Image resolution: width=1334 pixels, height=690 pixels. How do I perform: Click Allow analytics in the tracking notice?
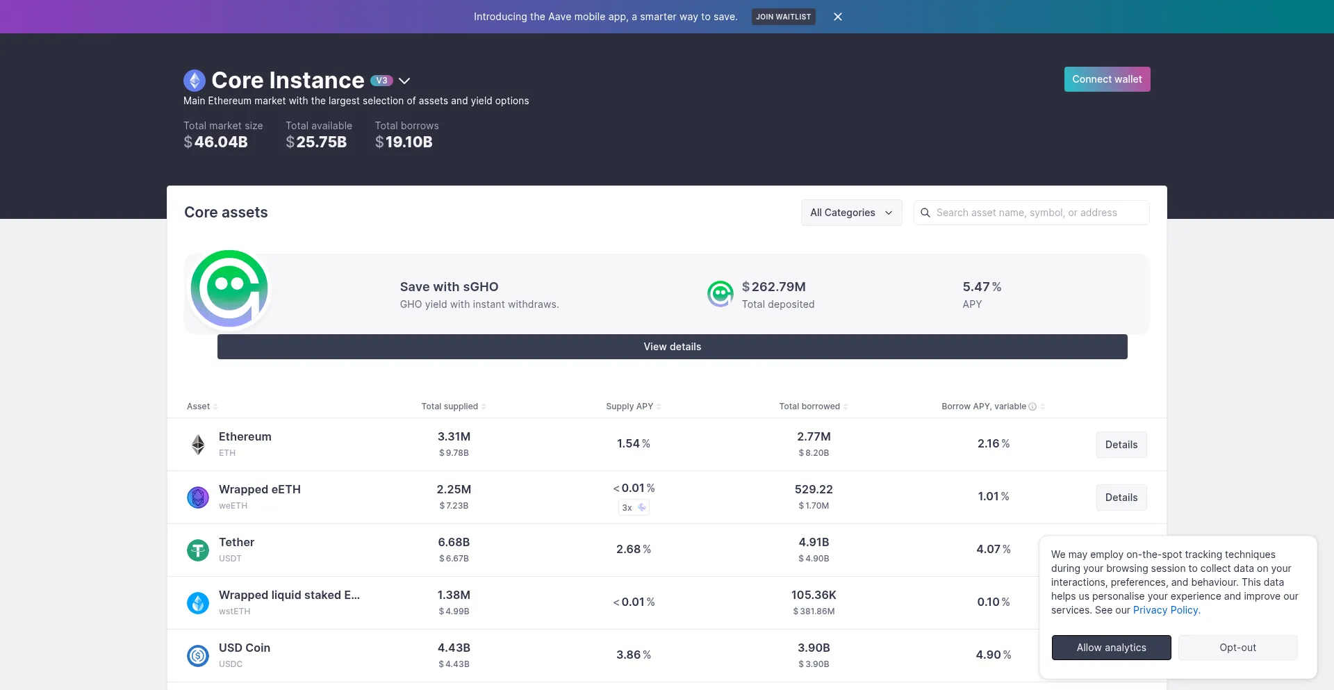[1112, 648]
